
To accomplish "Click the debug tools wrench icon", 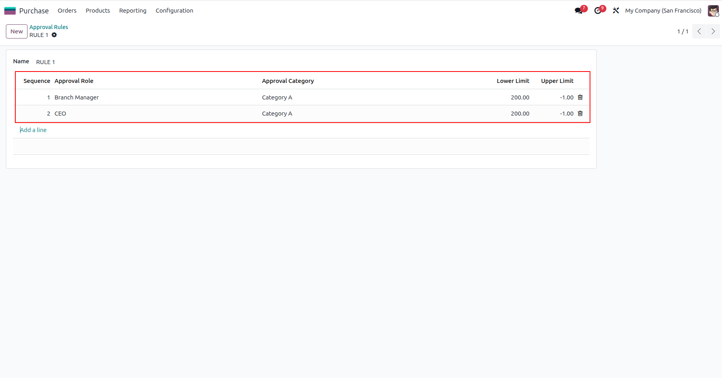I will pyautogui.click(x=616, y=11).
